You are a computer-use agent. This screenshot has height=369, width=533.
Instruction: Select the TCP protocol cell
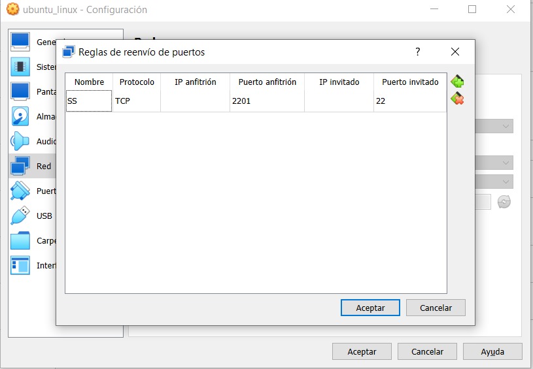[x=136, y=101]
